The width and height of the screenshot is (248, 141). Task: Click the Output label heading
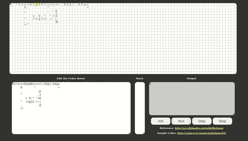(x=191, y=78)
